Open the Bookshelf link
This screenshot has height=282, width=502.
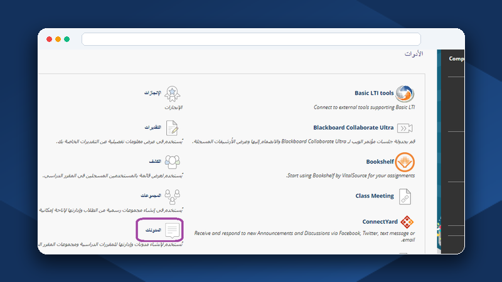[x=380, y=162]
